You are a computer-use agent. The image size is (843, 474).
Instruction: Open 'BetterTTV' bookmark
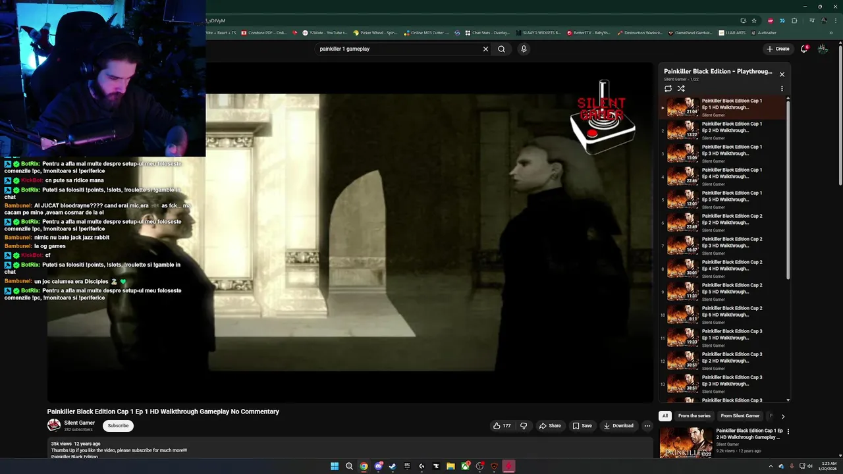(589, 32)
